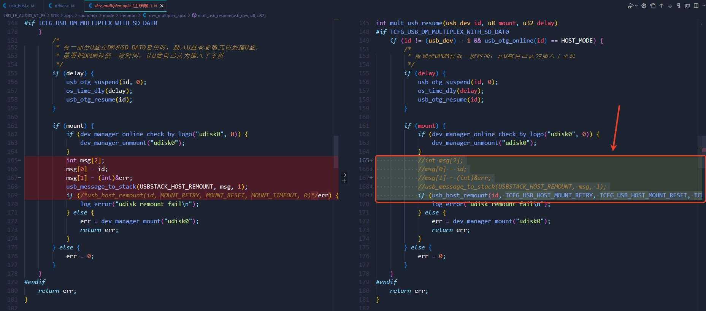This screenshot has height=311, width=706.
Task: Open the soundbox breadcrumb folder
Action: pos(88,16)
